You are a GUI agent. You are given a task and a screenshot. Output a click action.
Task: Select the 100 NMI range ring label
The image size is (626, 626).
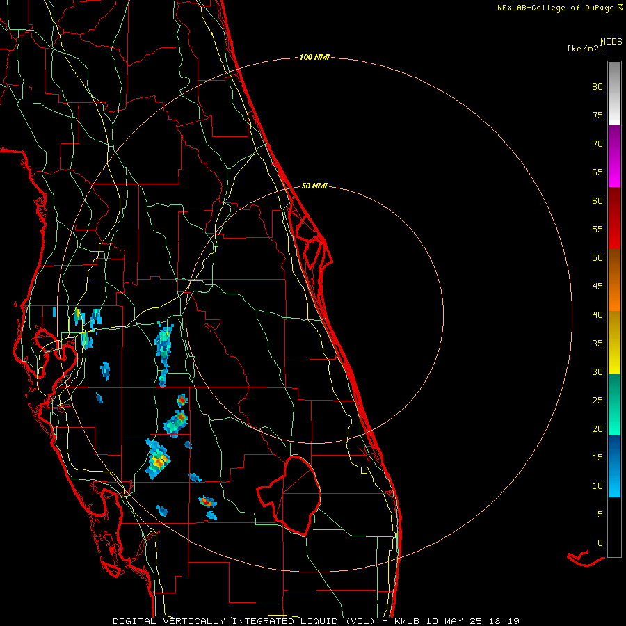click(314, 57)
